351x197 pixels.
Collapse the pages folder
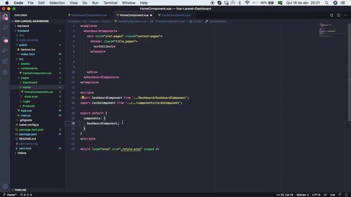(25, 78)
